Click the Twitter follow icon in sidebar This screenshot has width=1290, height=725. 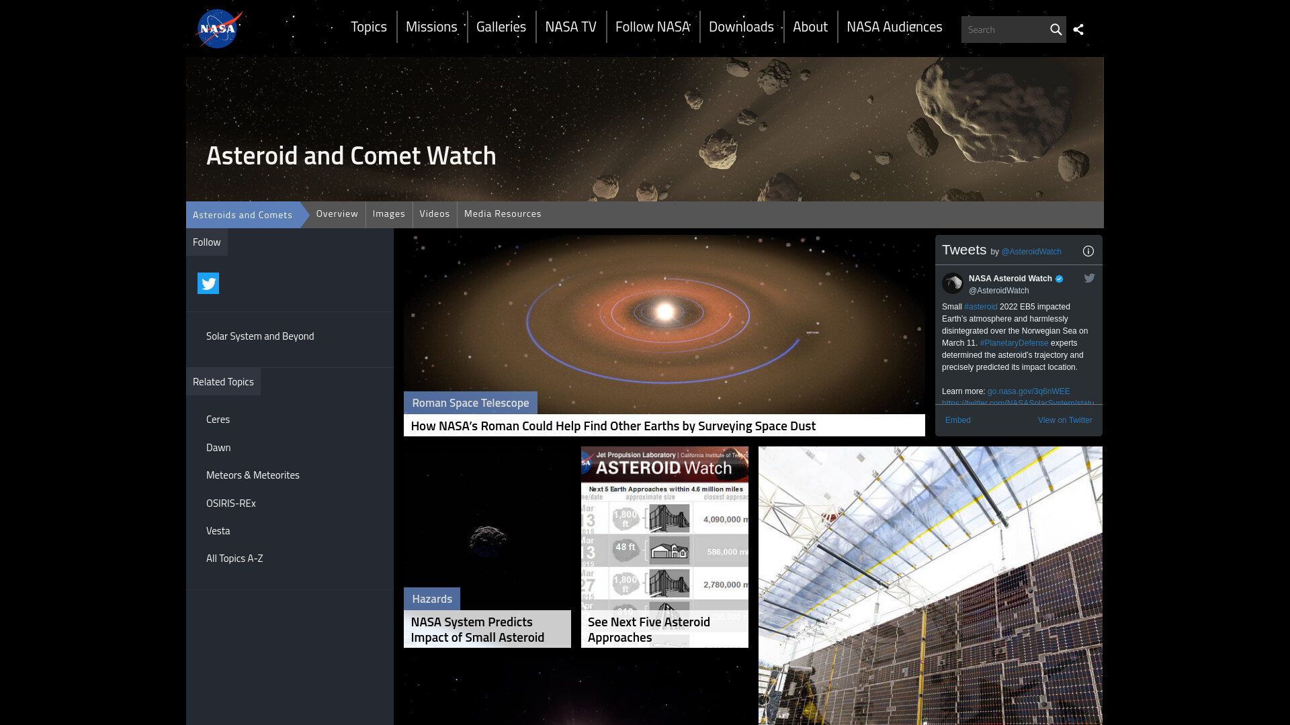point(208,283)
